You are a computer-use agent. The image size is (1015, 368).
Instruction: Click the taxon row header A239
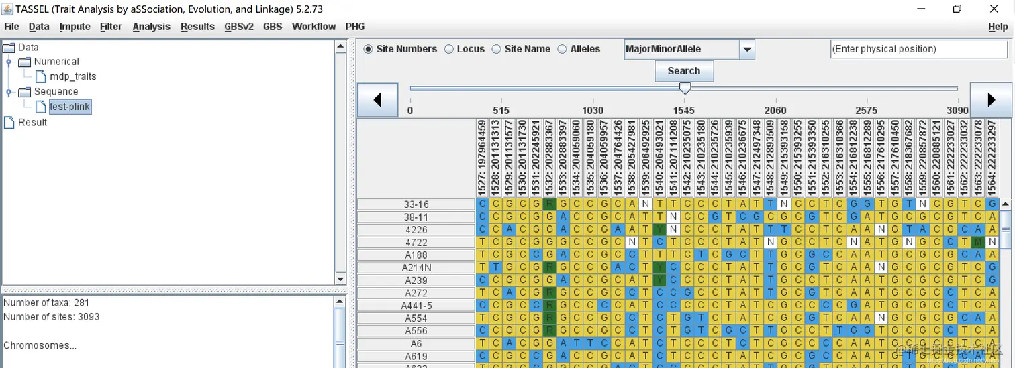[x=416, y=280]
